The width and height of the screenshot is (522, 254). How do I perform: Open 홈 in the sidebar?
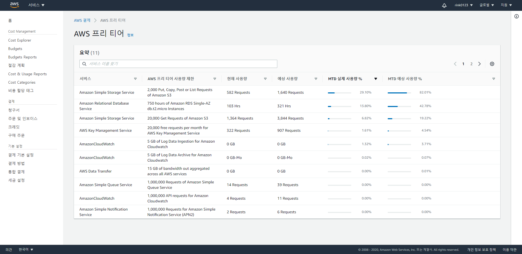[10, 21]
